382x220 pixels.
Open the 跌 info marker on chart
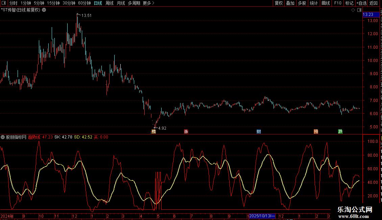(x=340, y=132)
